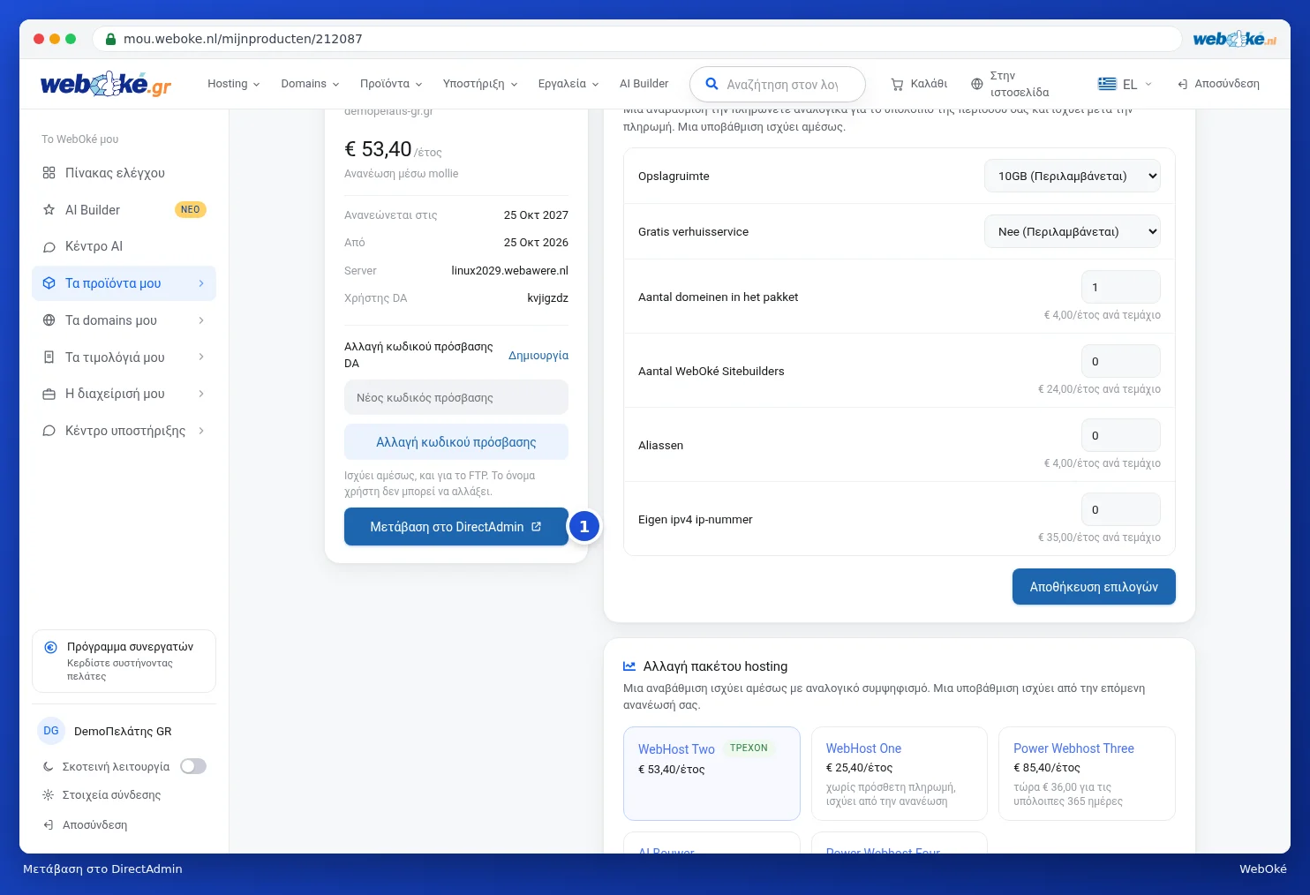Open the shopping cart icon
Screen dimensions: 1310x895
pos(897,84)
